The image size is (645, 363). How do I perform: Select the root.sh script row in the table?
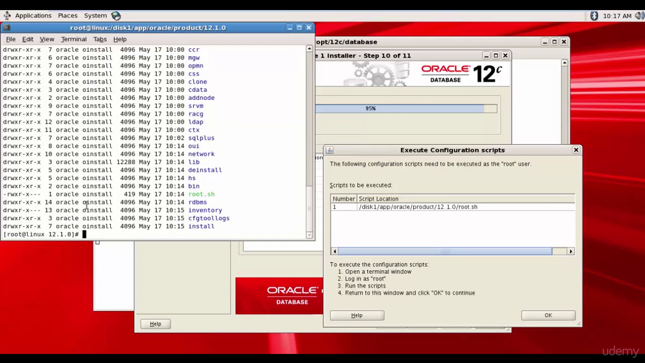(453, 207)
